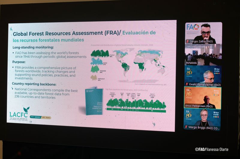Click the light green Temperate trees icon
The width and height of the screenshot is (240, 159).
coord(95,69)
